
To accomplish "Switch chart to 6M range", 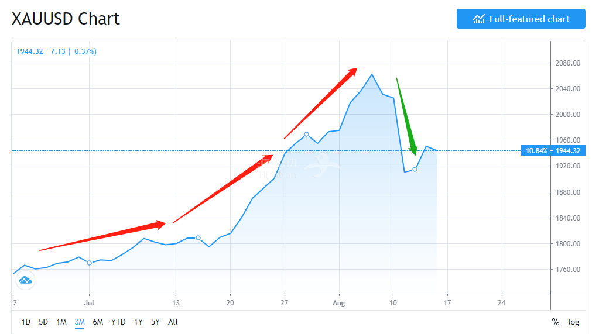I will [x=98, y=322].
